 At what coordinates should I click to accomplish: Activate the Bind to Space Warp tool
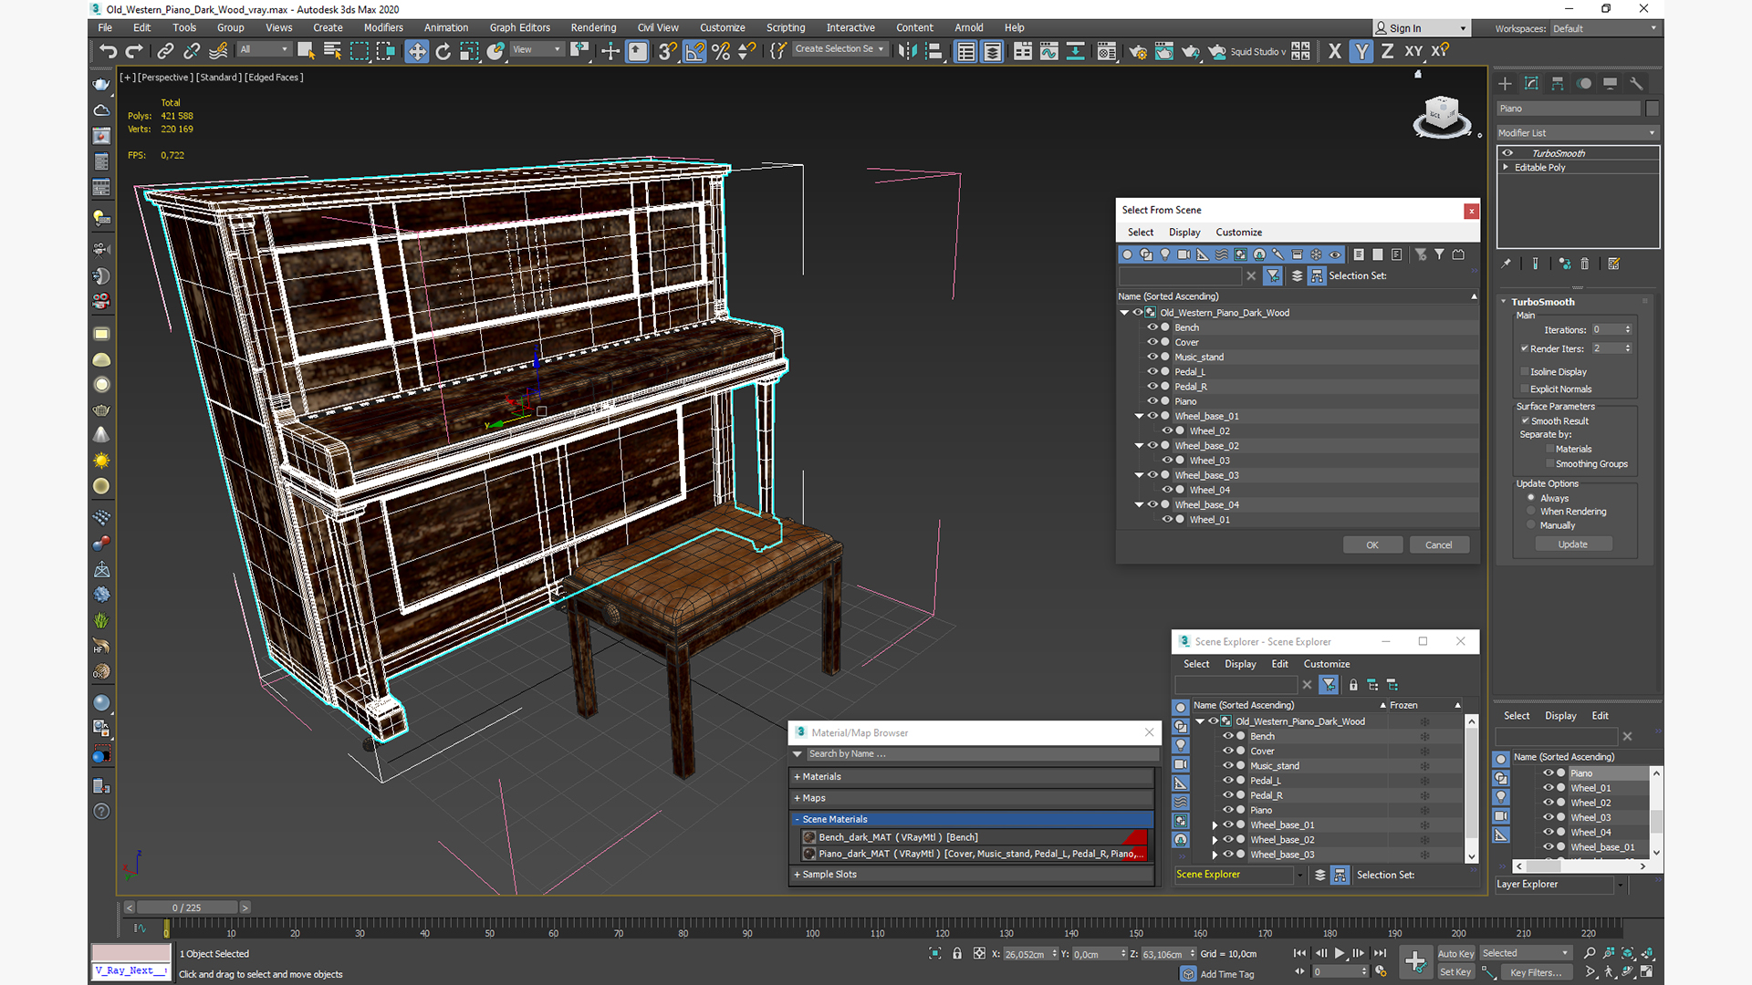point(218,51)
